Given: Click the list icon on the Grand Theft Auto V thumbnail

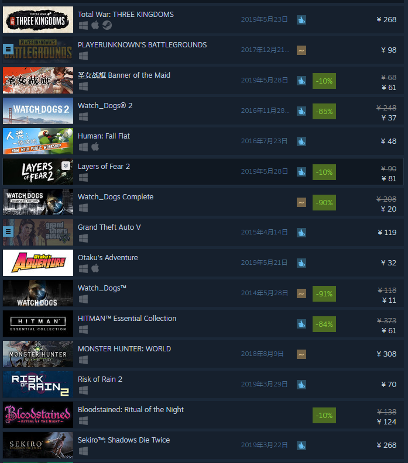Looking at the screenshot, I should click(8, 231).
